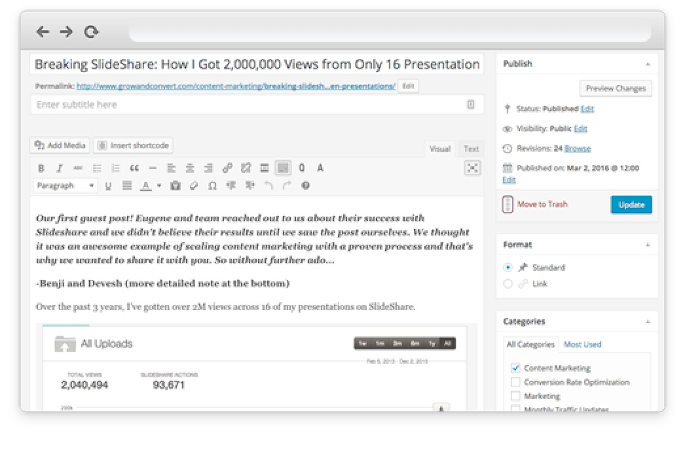685x454 pixels.
Task: Go forward with the browser forward arrow
Action: (x=66, y=31)
